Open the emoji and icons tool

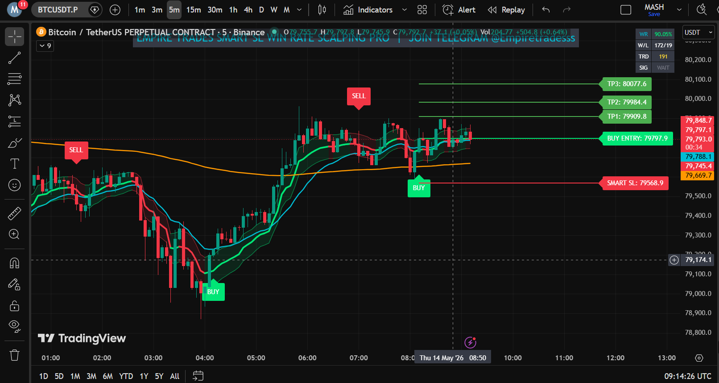coord(14,185)
